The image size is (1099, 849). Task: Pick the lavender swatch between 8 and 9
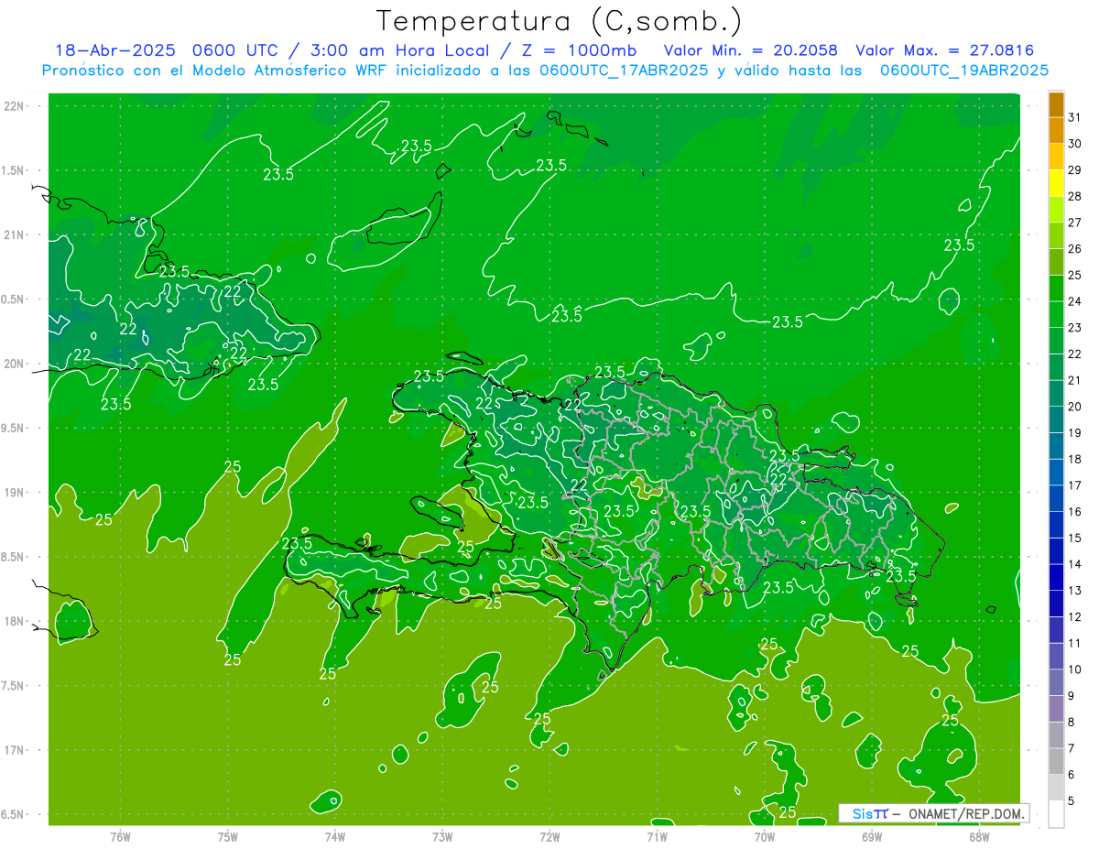(x=1056, y=709)
